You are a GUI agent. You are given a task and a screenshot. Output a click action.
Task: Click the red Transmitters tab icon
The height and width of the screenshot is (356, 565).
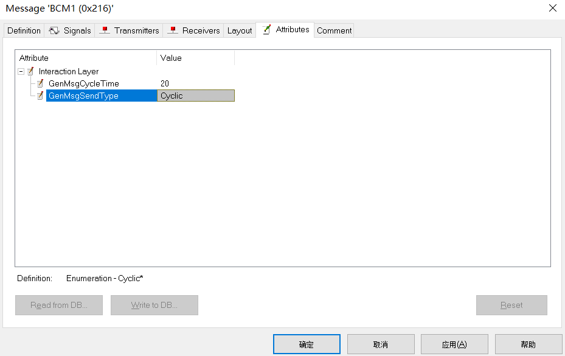[x=105, y=30]
